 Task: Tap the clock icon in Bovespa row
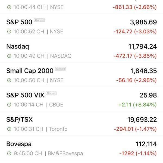(x=9, y=153)
